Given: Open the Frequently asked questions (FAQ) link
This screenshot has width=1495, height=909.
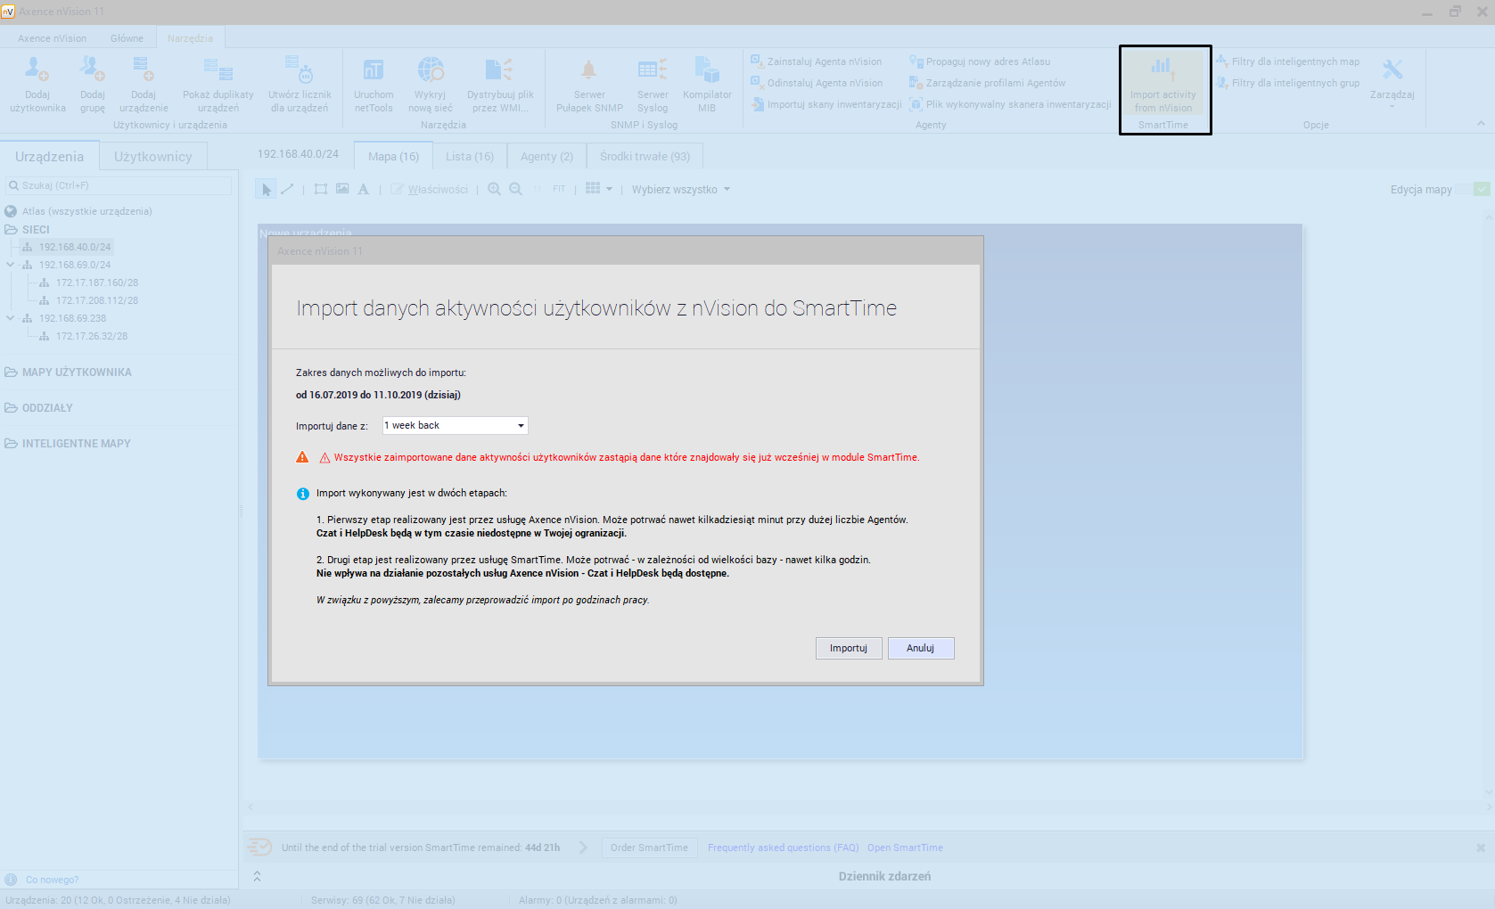Looking at the screenshot, I should (783, 848).
